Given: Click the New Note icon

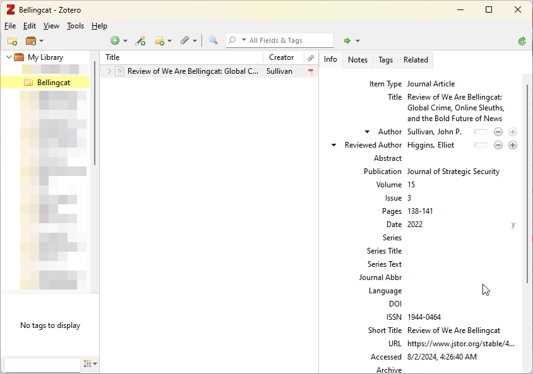Looking at the screenshot, I should coord(160,41).
